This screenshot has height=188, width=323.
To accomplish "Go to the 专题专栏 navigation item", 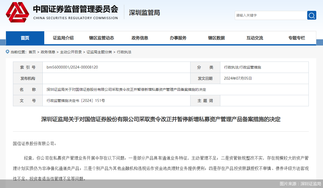I will 297,38.
